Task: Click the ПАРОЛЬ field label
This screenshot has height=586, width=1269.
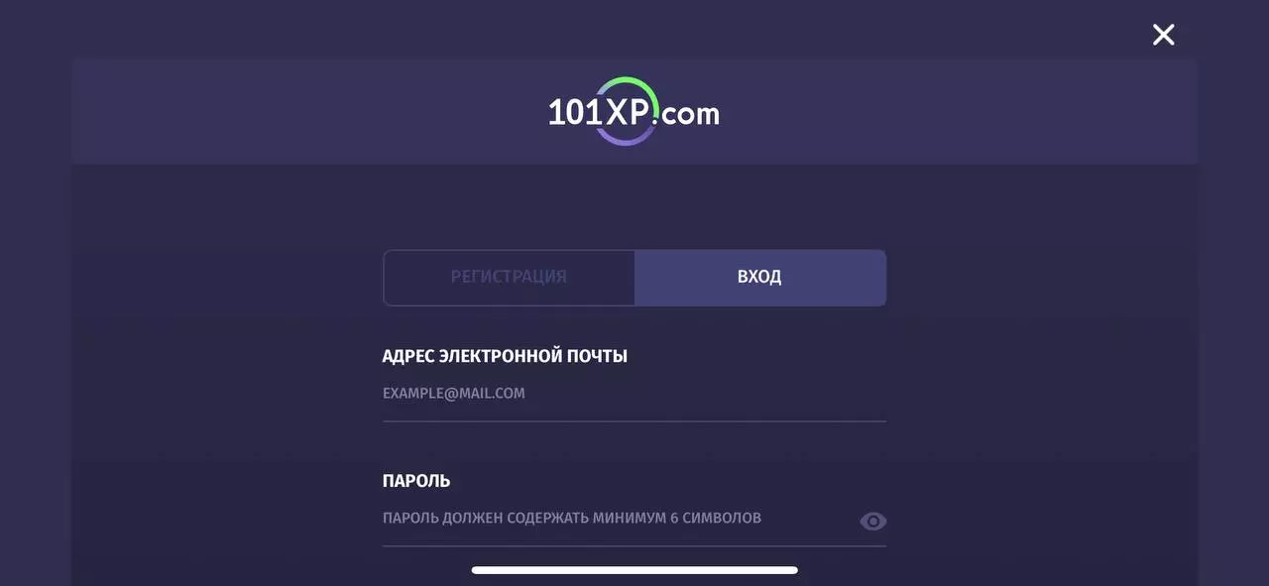Action: (416, 481)
